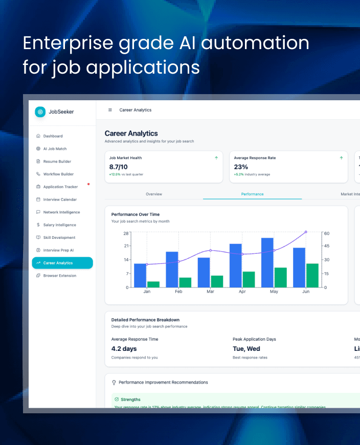This screenshot has height=445, width=360.
Task: Click the "4.2 days" response time value
Action: click(x=124, y=349)
